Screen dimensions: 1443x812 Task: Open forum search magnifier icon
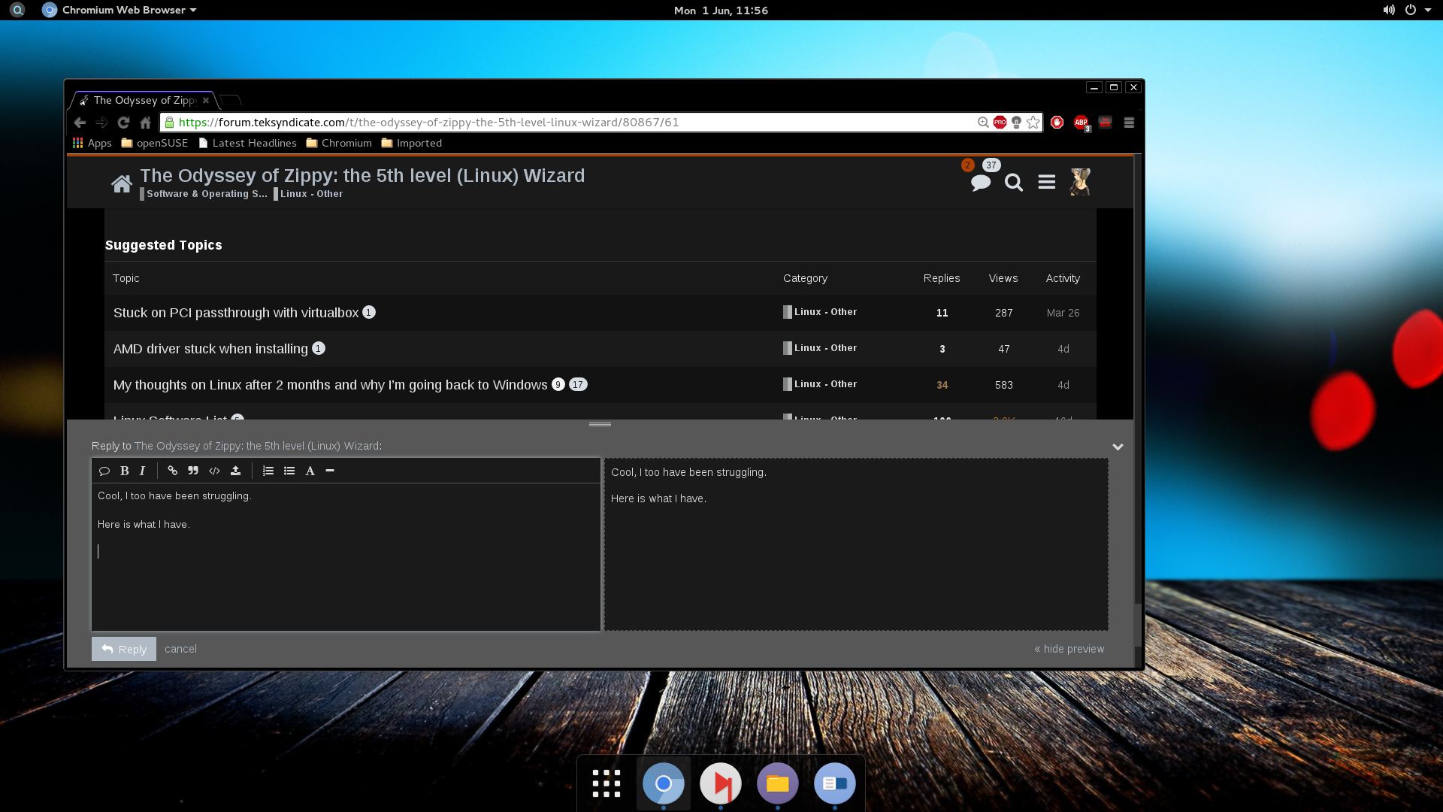coord(1014,183)
